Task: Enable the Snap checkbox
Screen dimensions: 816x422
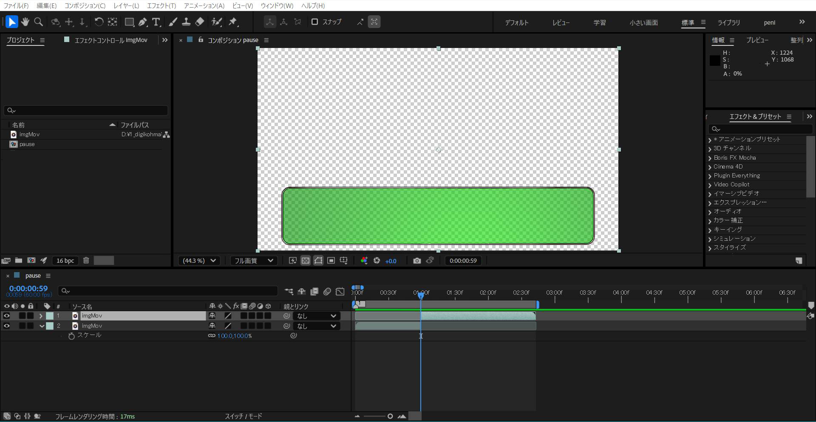Action: (314, 22)
